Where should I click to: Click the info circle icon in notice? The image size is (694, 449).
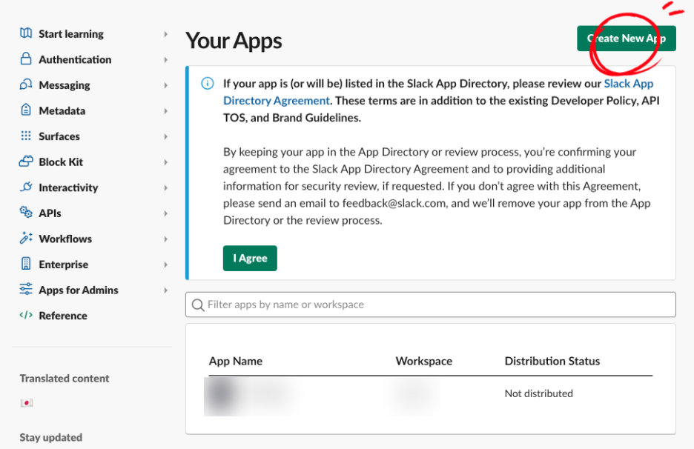point(207,83)
